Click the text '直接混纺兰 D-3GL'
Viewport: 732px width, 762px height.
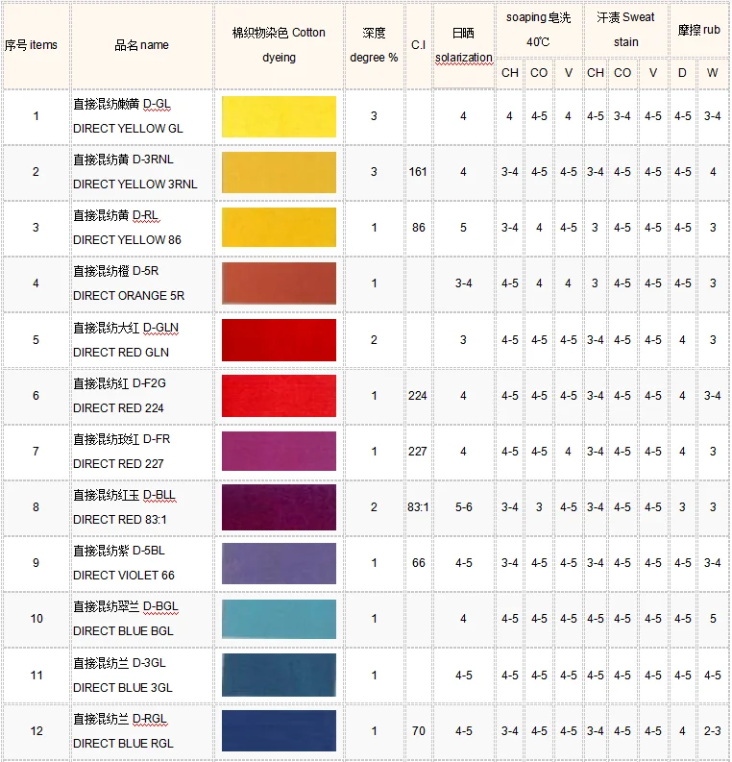(119, 663)
